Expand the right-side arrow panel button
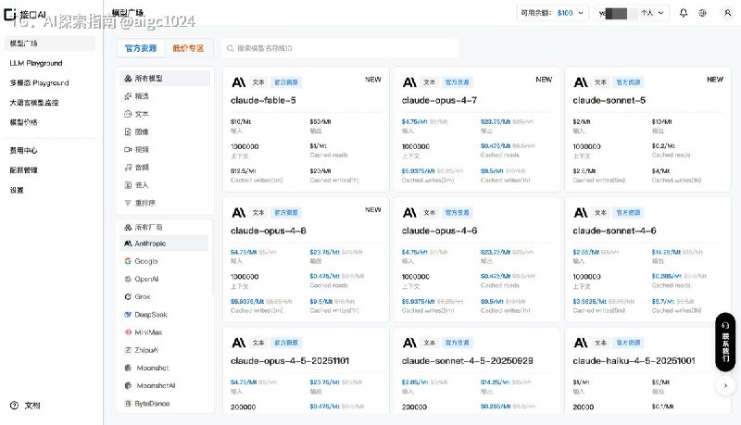 click(725, 385)
